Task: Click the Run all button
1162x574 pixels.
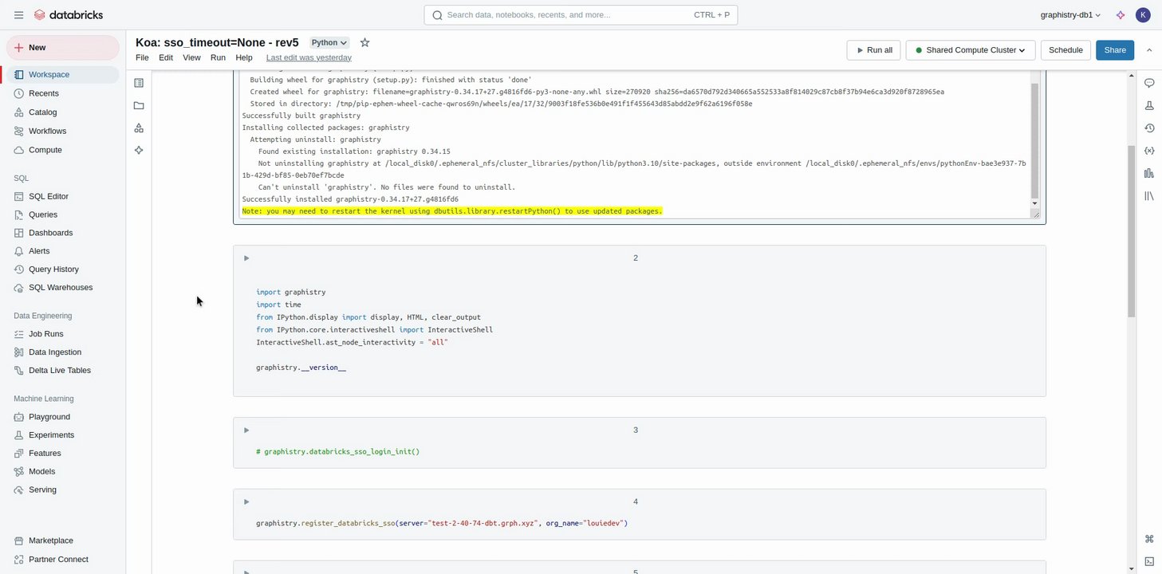Action: click(873, 50)
